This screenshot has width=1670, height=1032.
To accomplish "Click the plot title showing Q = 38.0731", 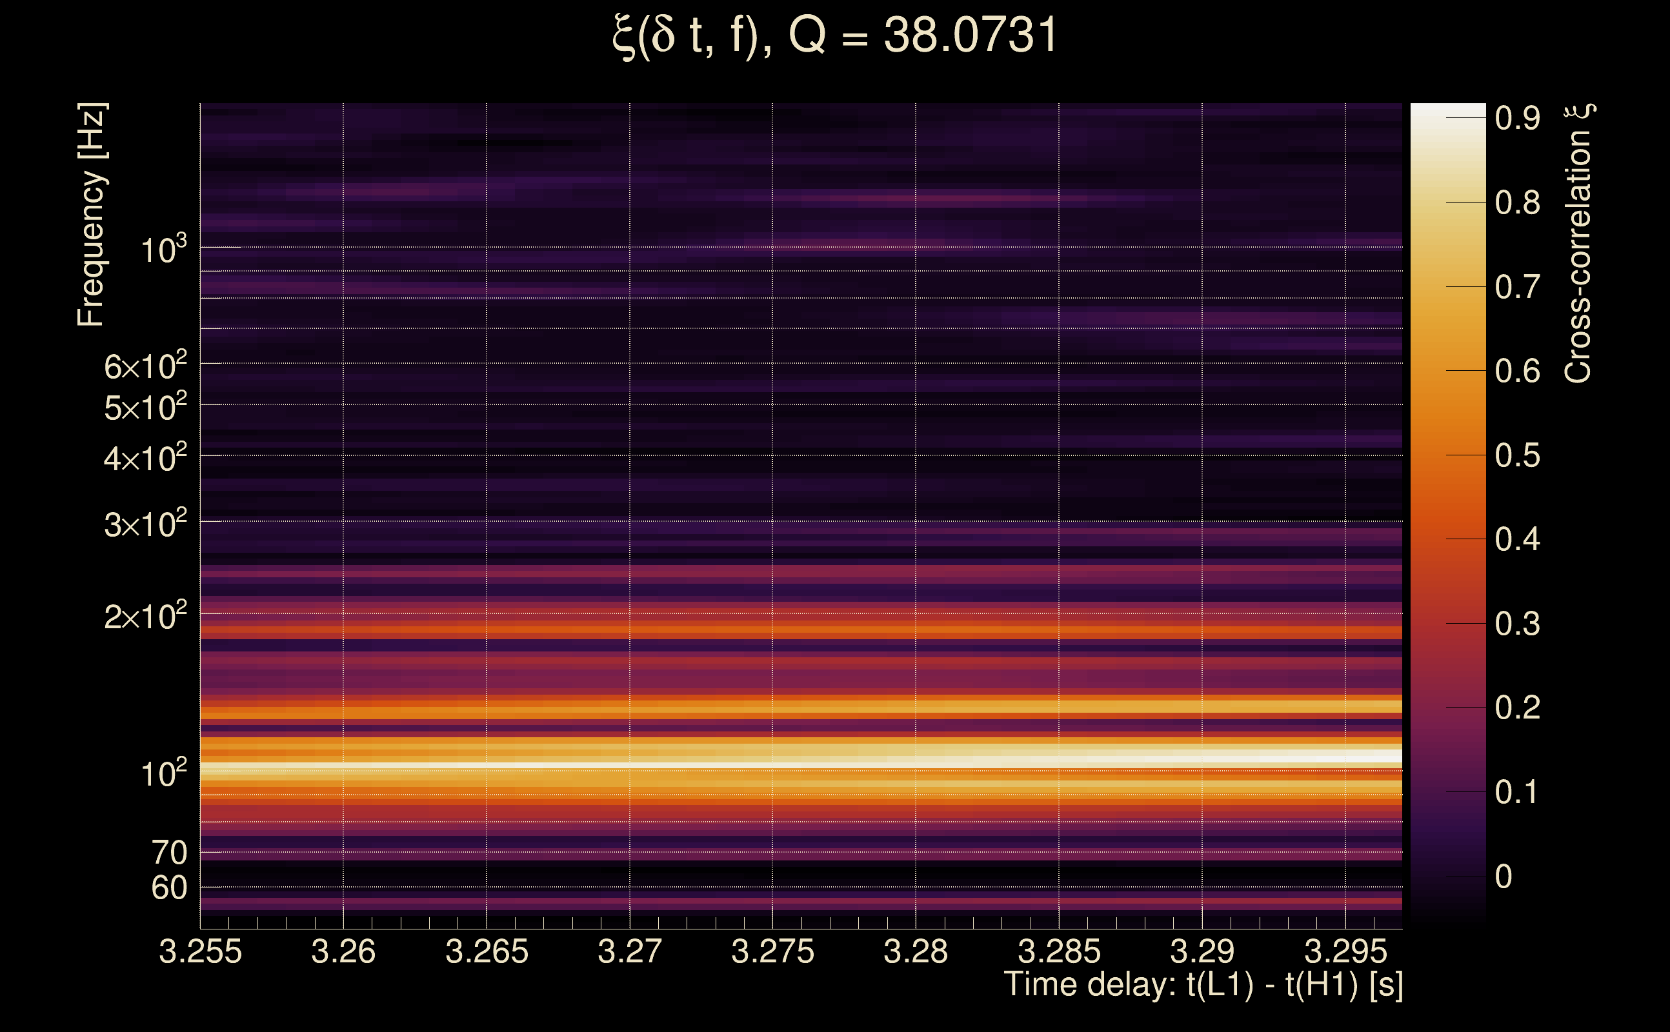I will [834, 35].
